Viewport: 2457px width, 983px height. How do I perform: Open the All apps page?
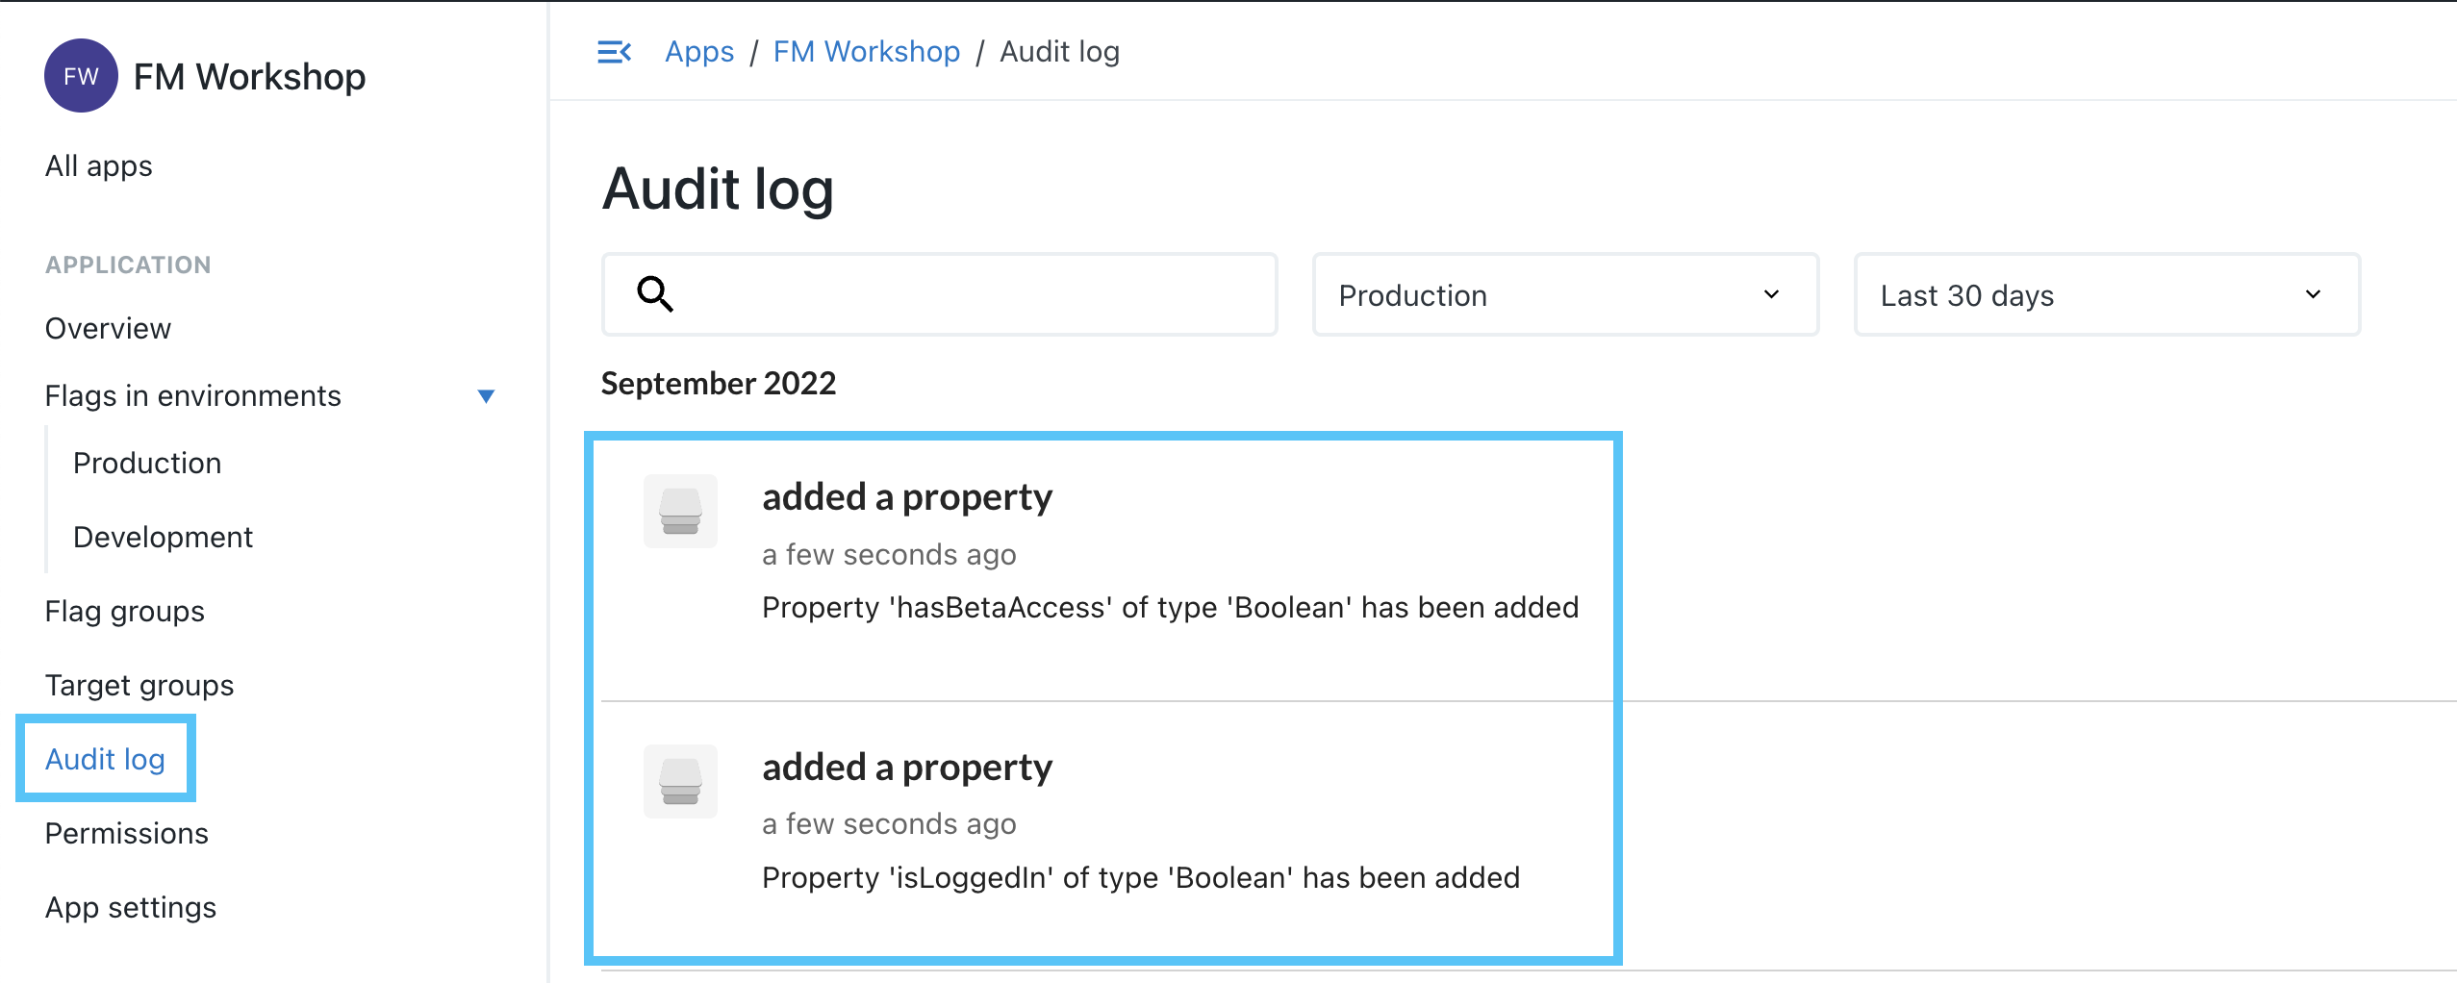tap(97, 165)
